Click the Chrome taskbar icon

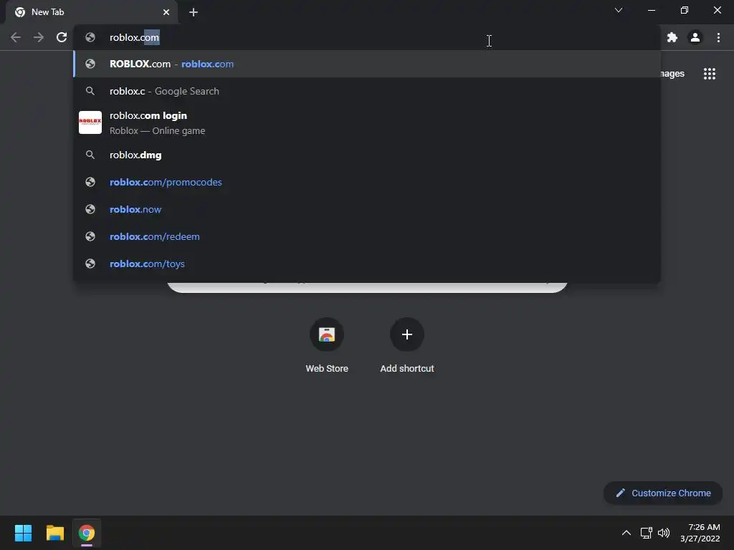(87, 533)
